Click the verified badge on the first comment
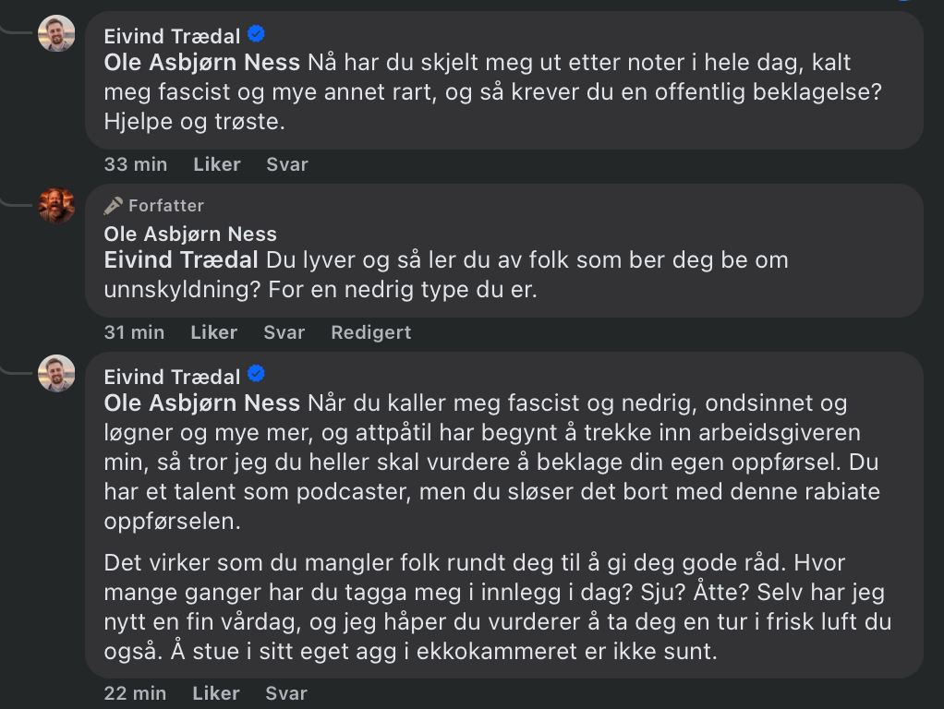The width and height of the screenshot is (944, 709). point(257,35)
